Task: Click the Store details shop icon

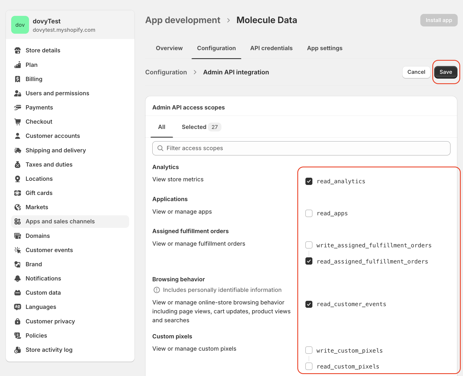Action: (18, 50)
